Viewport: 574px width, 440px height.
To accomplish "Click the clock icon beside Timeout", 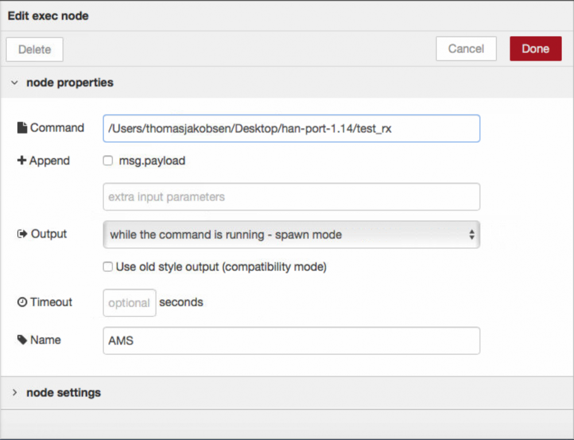I will point(22,302).
